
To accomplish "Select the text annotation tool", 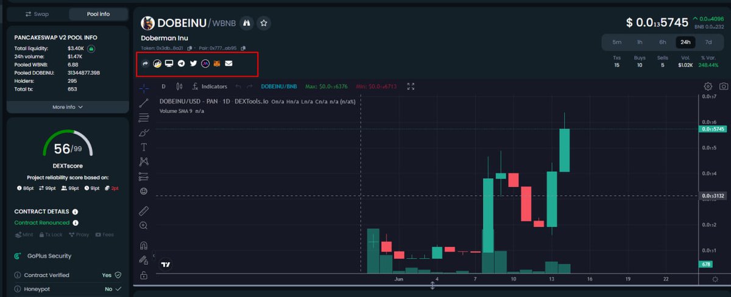I will [x=144, y=147].
